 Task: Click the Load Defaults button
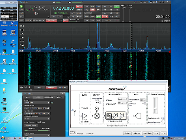tap(147, 133)
